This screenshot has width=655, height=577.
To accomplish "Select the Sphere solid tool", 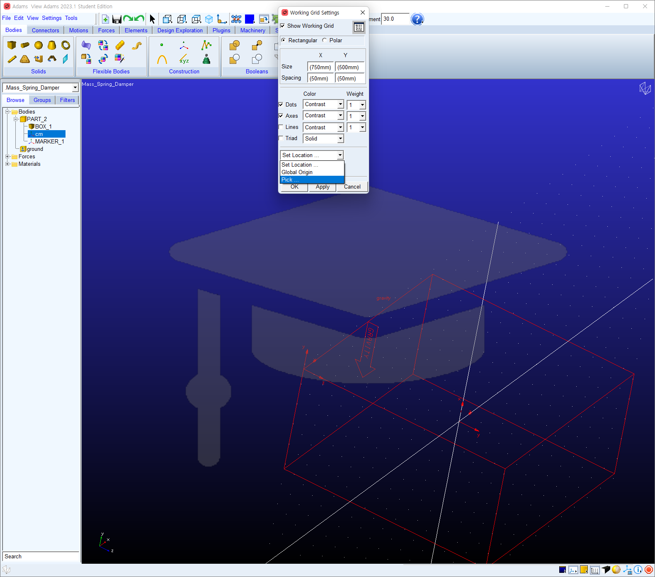I will pyautogui.click(x=39, y=45).
